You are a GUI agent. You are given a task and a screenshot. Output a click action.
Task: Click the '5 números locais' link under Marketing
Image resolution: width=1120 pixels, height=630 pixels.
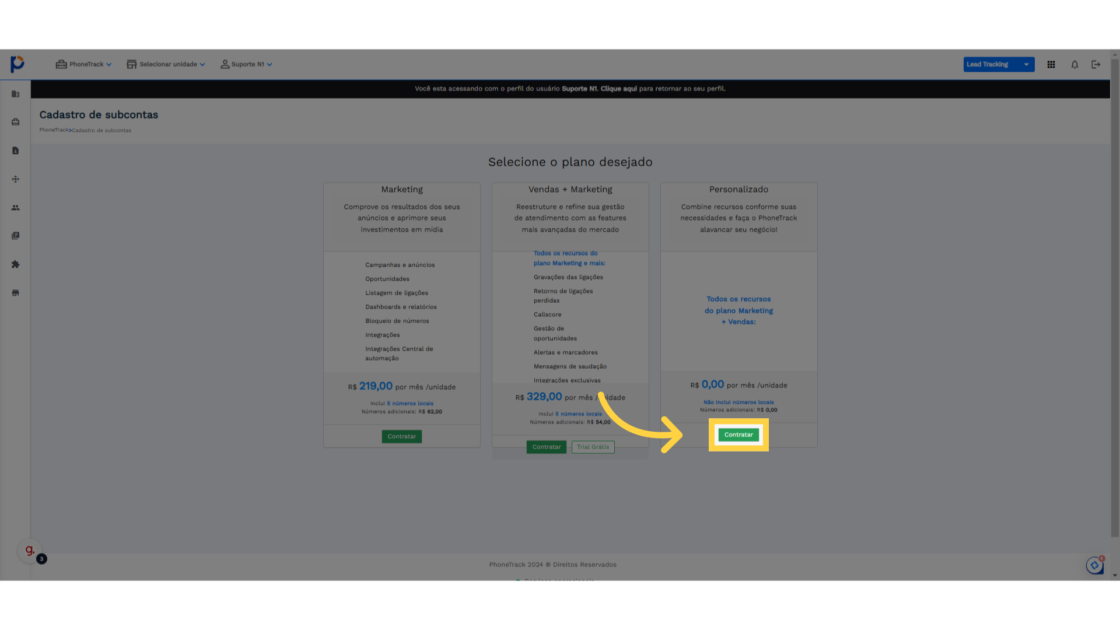coord(410,403)
